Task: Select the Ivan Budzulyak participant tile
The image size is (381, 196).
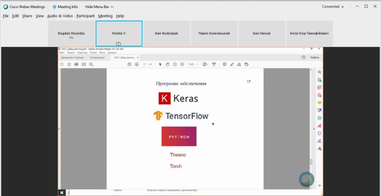Action: pos(167,34)
